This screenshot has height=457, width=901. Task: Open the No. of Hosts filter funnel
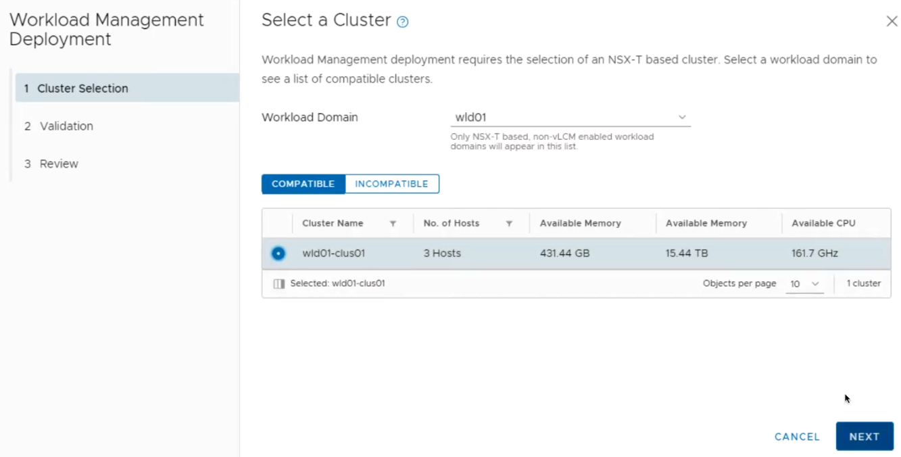(x=509, y=223)
